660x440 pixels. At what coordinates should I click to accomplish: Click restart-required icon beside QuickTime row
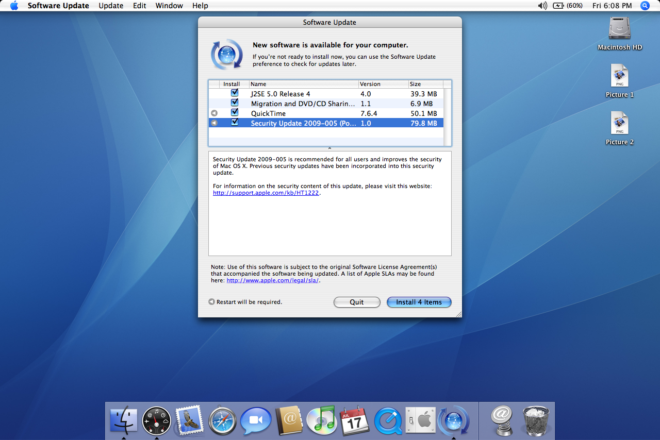pyautogui.click(x=214, y=113)
